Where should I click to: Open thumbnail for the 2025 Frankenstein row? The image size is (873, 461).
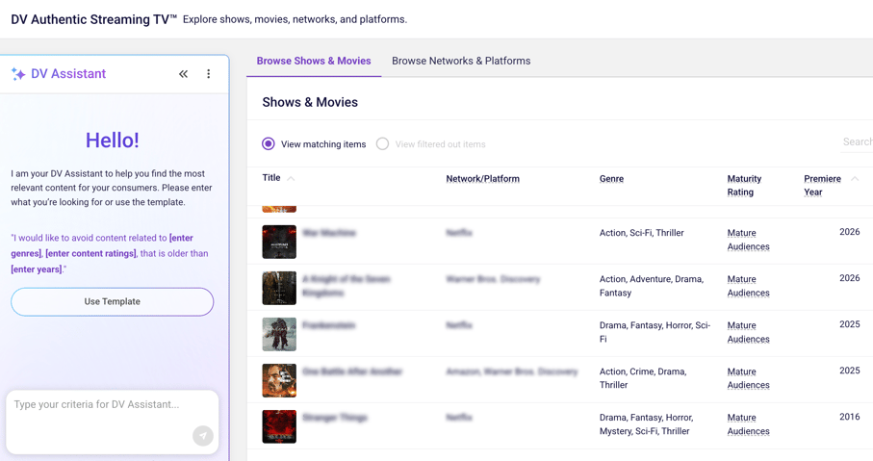[279, 334]
